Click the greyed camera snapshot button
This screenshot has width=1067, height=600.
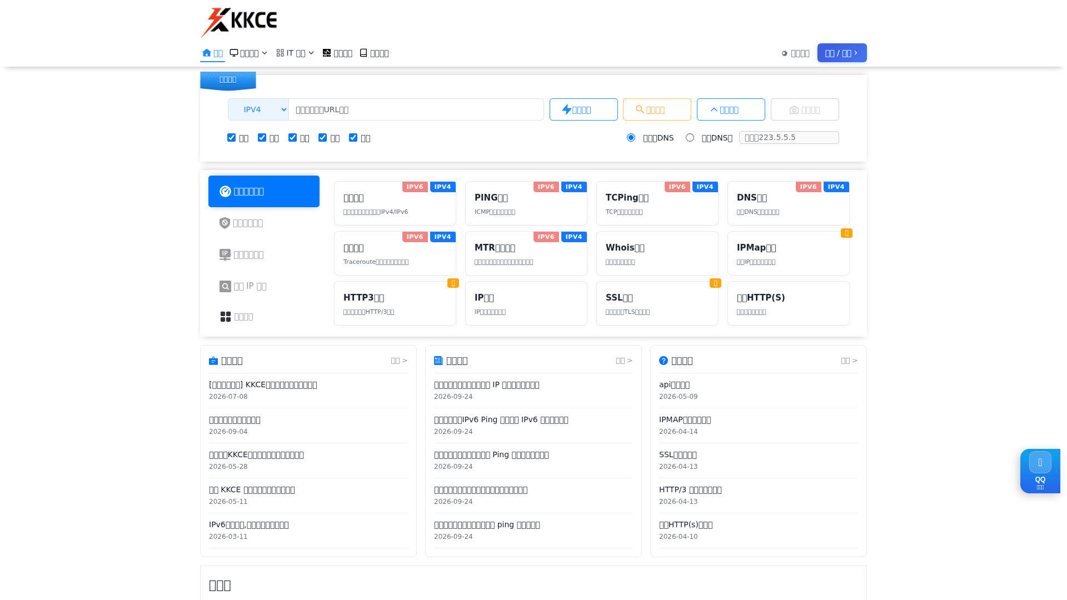(x=805, y=109)
